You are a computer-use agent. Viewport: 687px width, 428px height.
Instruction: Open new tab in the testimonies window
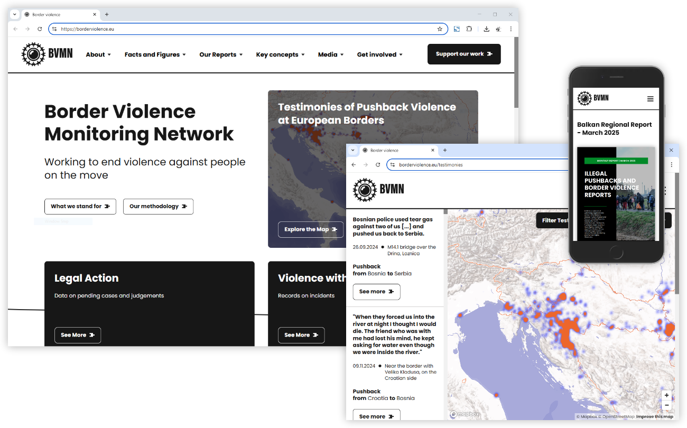point(445,150)
